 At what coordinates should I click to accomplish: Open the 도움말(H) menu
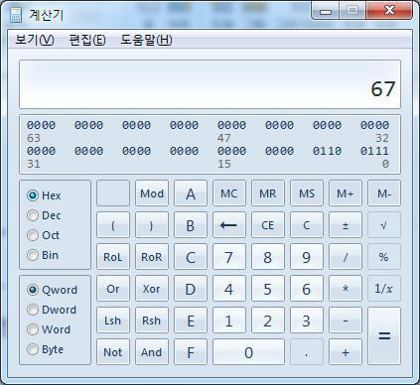tap(146, 40)
